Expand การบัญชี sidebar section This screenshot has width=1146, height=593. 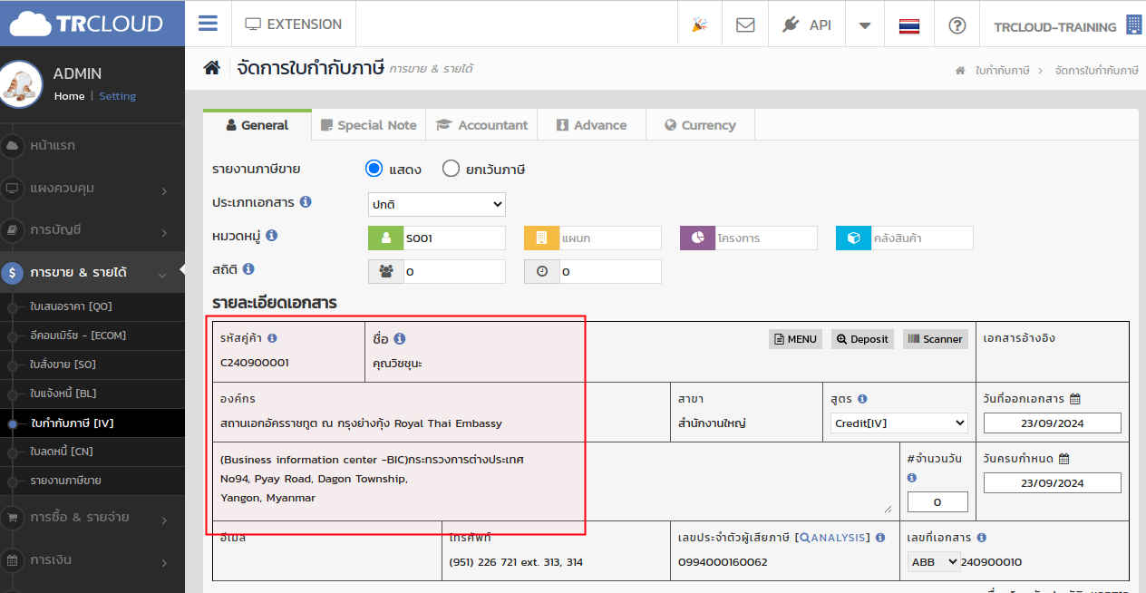click(x=92, y=230)
